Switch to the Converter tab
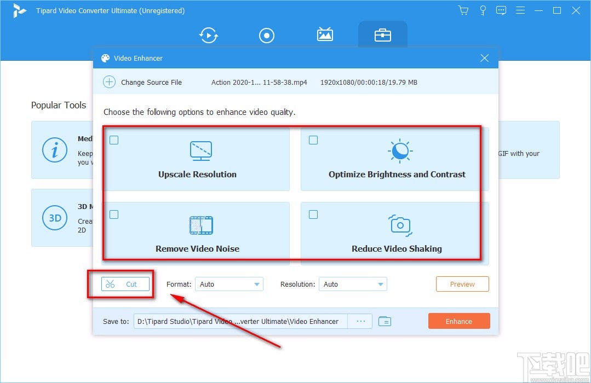The image size is (591, 383). (209, 36)
